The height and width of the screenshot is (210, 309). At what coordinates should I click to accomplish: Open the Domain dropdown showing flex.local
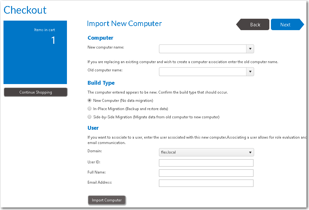(x=206, y=152)
